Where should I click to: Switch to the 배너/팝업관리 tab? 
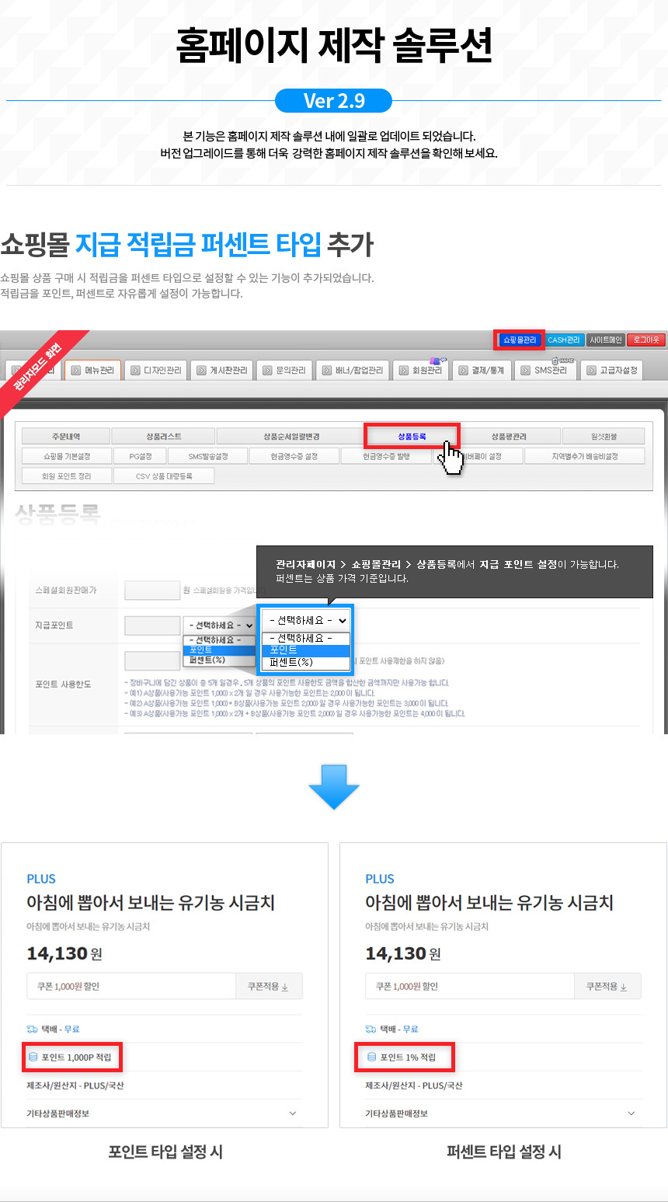353,371
